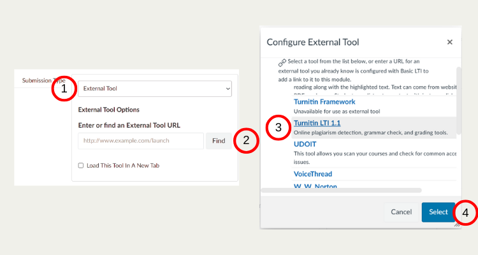478x255 pixels.
Task: Click the External Tool URL input field
Action: pos(141,140)
